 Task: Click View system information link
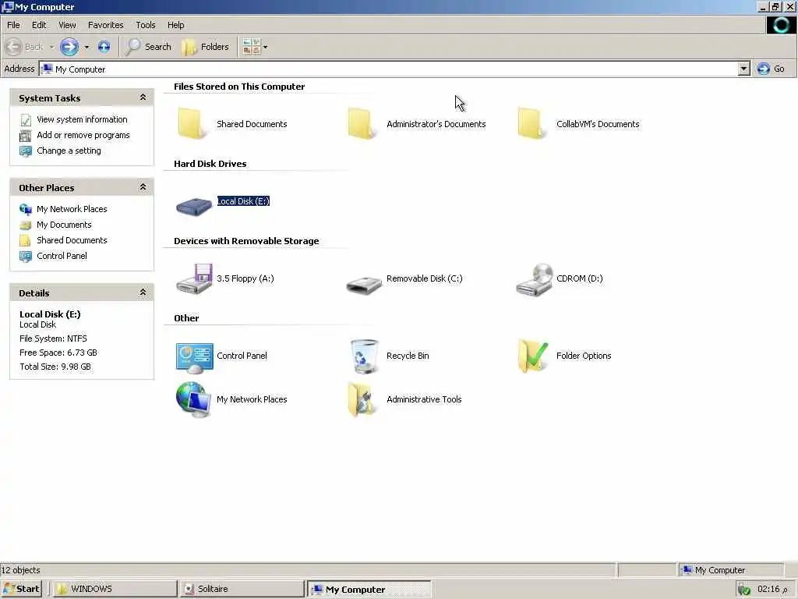tap(82, 119)
